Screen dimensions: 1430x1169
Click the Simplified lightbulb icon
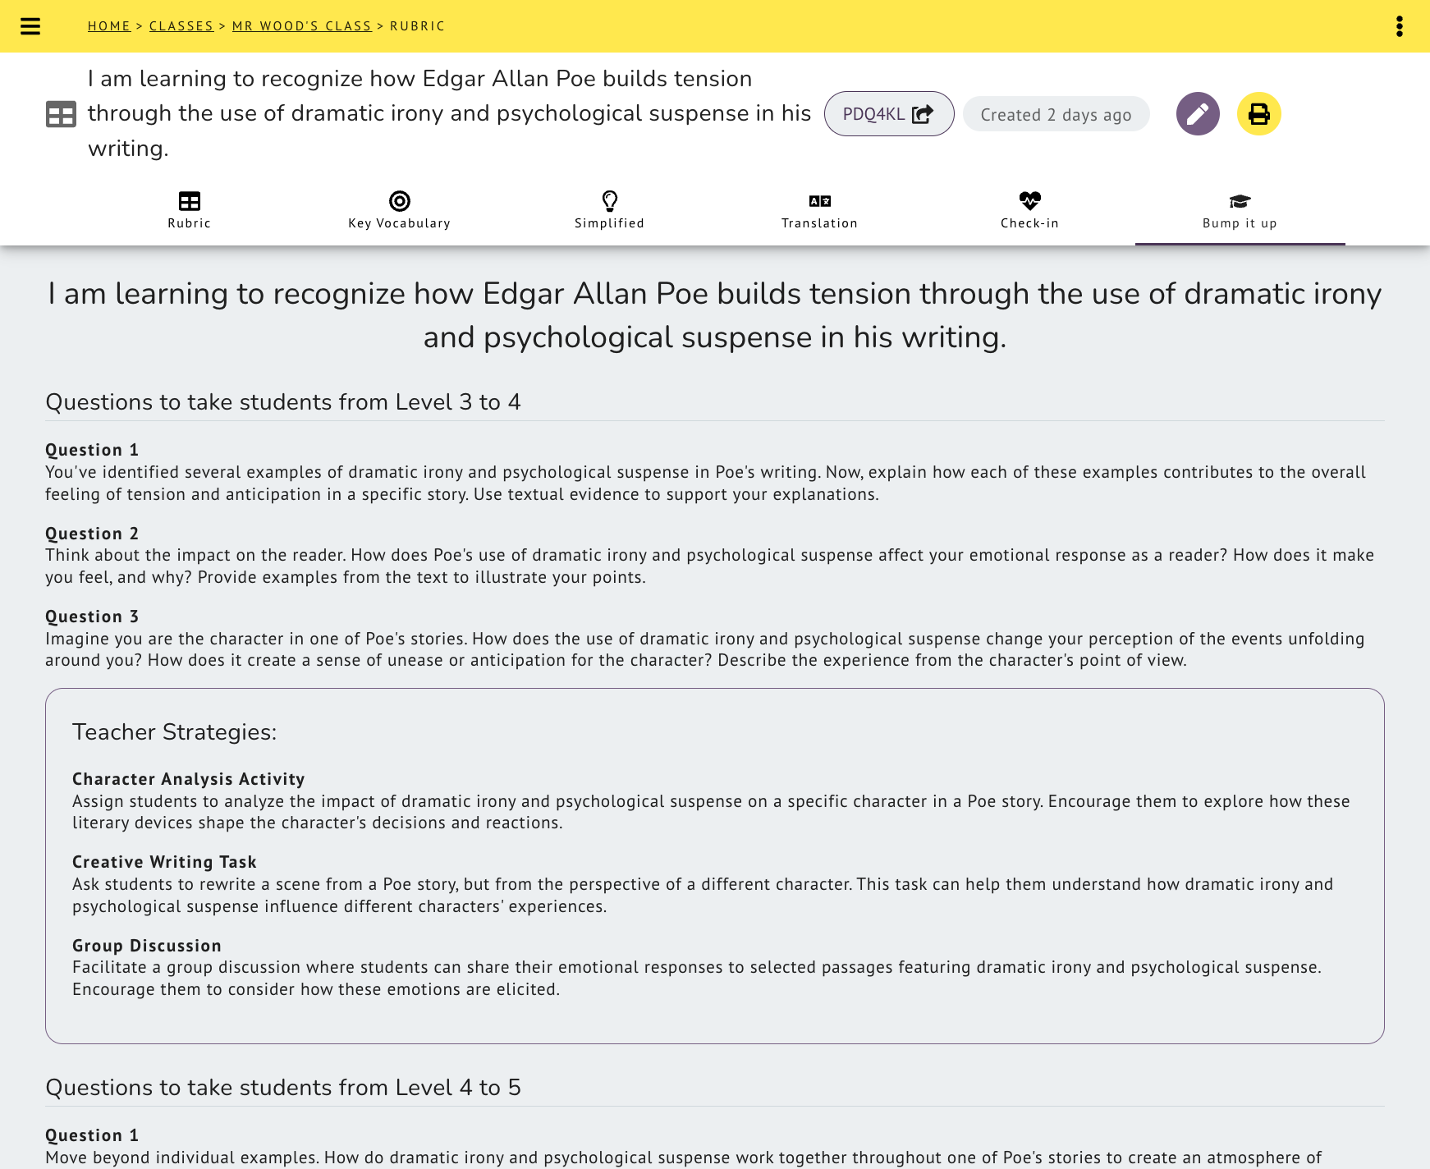click(610, 201)
